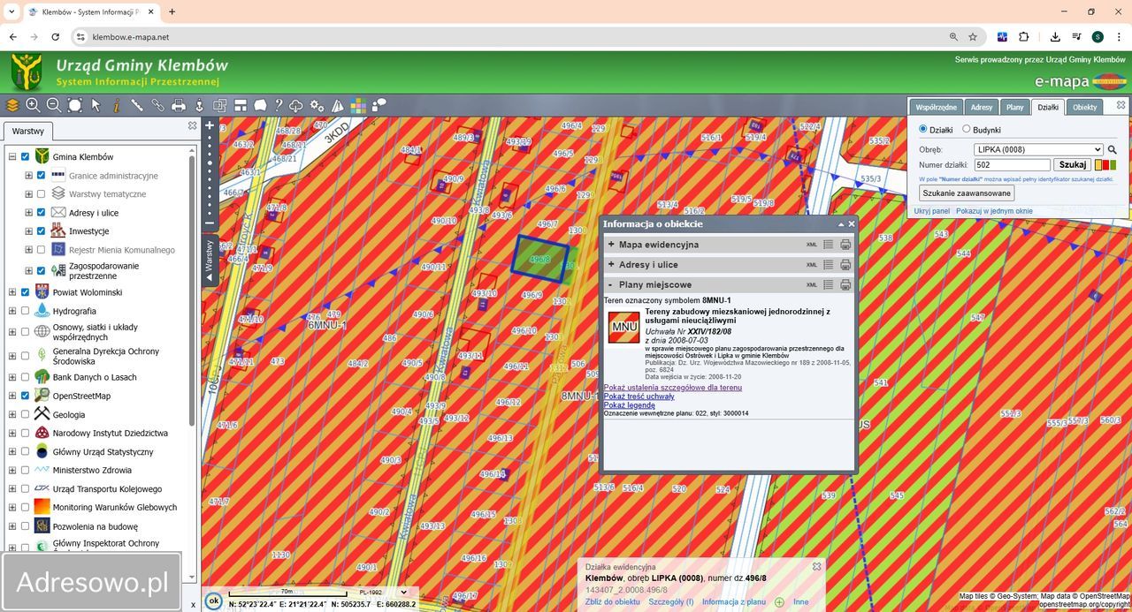Image resolution: width=1132 pixels, height=612 pixels.
Task: Toggle the split panel layout icon
Action: (x=240, y=105)
